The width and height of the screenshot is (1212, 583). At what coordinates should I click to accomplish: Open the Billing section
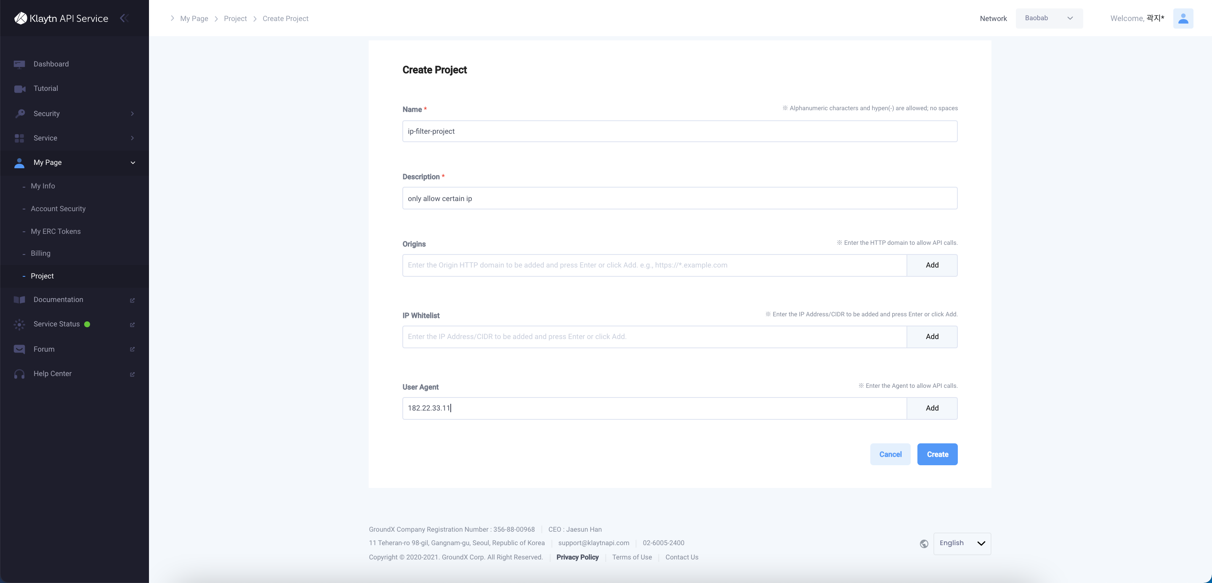[40, 253]
